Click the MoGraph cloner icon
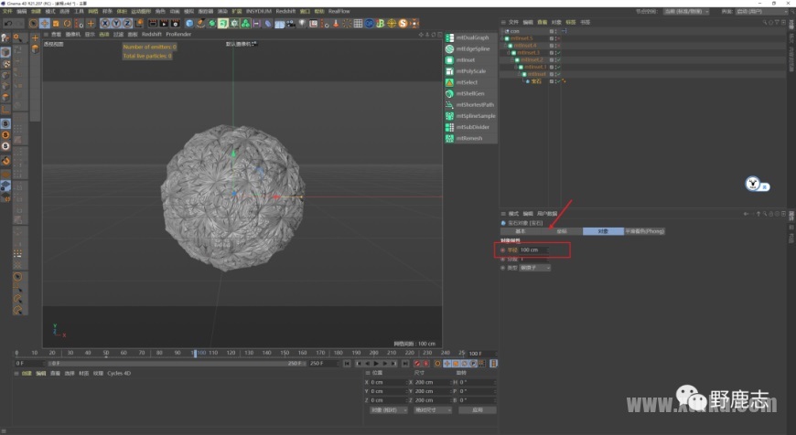 pyautogui.click(x=245, y=24)
